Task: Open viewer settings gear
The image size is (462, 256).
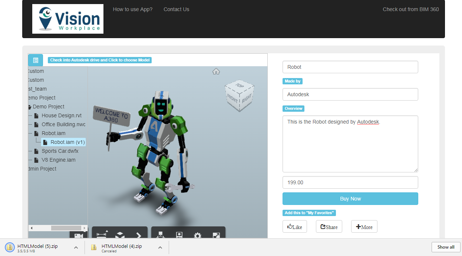Action: click(198, 235)
